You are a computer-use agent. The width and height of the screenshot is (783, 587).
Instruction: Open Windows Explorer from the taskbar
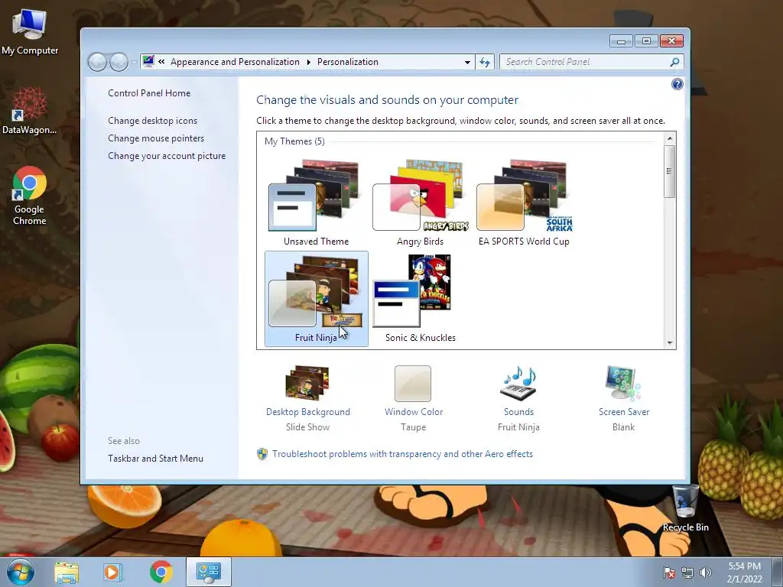[x=67, y=572]
